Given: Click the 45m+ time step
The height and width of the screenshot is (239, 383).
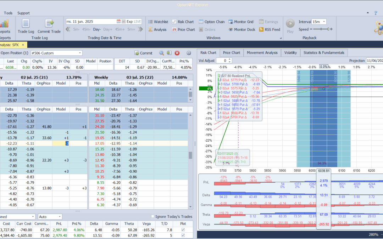Looking at the screenshot, I should [x=120, y=29].
